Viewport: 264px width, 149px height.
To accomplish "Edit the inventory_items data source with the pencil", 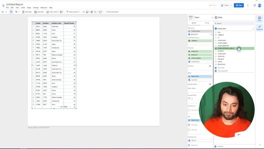I will pyautogui.click(x=189, y=31).
